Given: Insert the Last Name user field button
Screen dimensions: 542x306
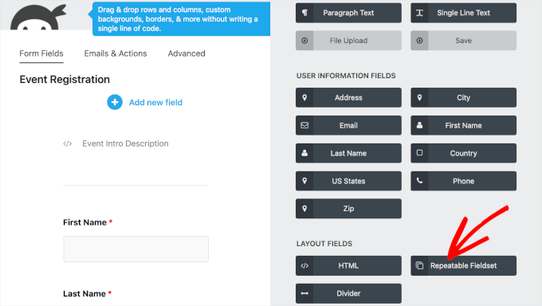Looking at the screenshot, I should click(x=348, y=153).
